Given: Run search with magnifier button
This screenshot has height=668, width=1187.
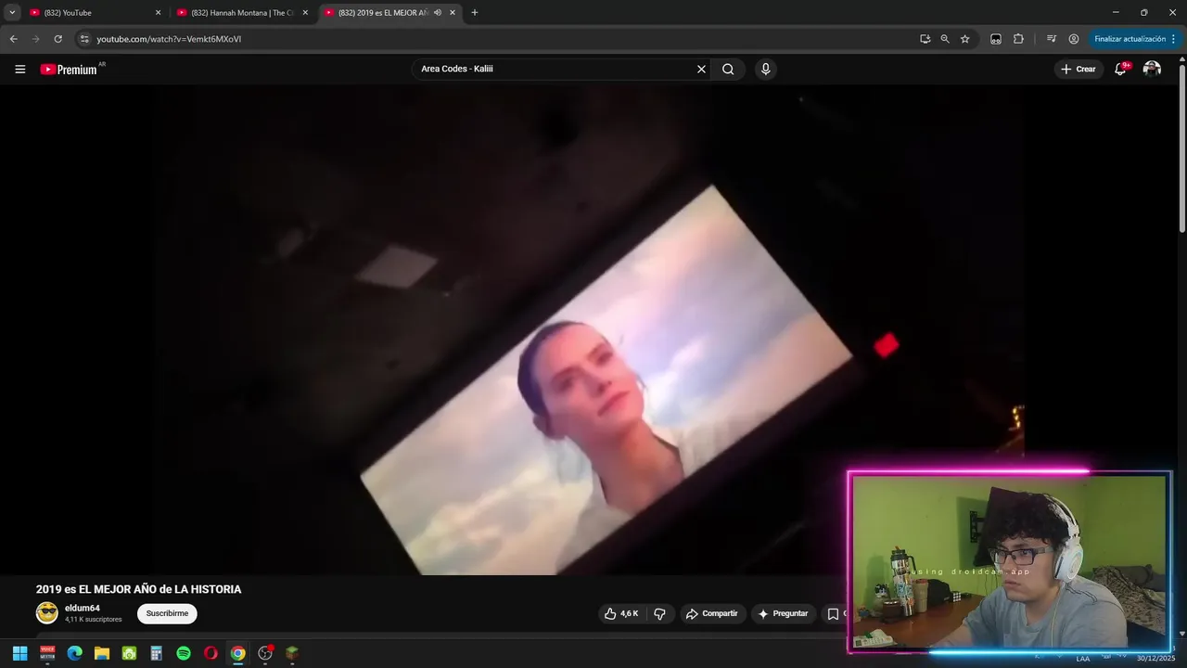Looking at the screenshot, I should pyautogui.click(x=728, y=69).
